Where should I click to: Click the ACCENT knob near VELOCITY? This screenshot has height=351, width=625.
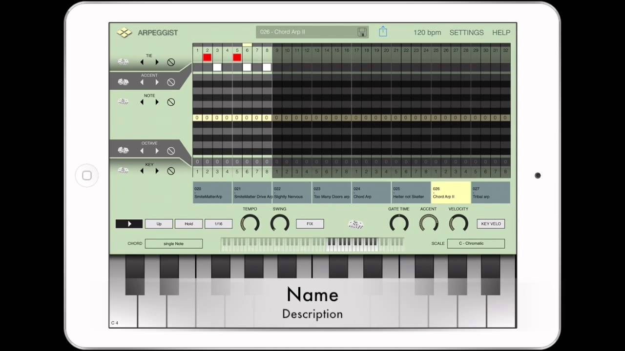(x=429, y=224)
